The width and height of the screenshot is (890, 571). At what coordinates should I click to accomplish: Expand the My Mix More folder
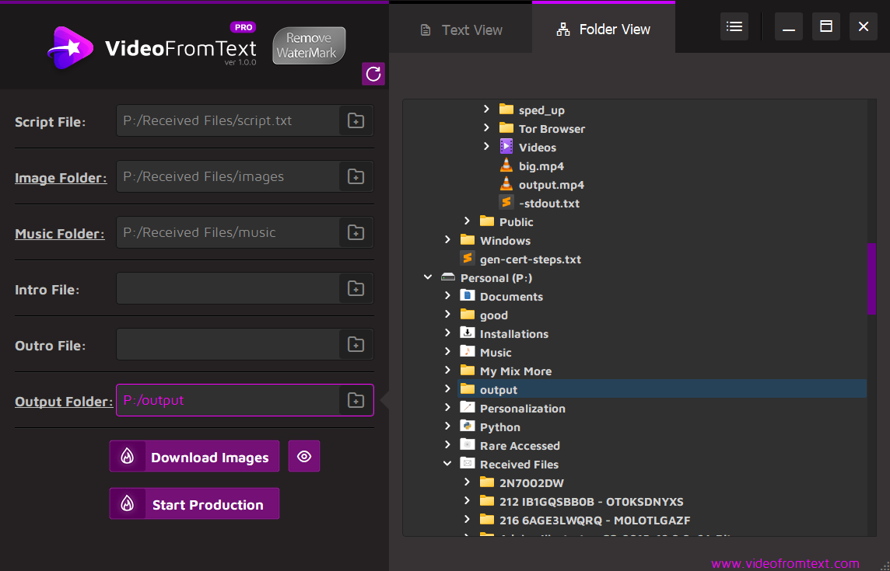[x=448, y=371]
